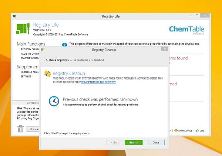Click the disabled Back button
The image size is (222, 156).
[x=115, y=142]
